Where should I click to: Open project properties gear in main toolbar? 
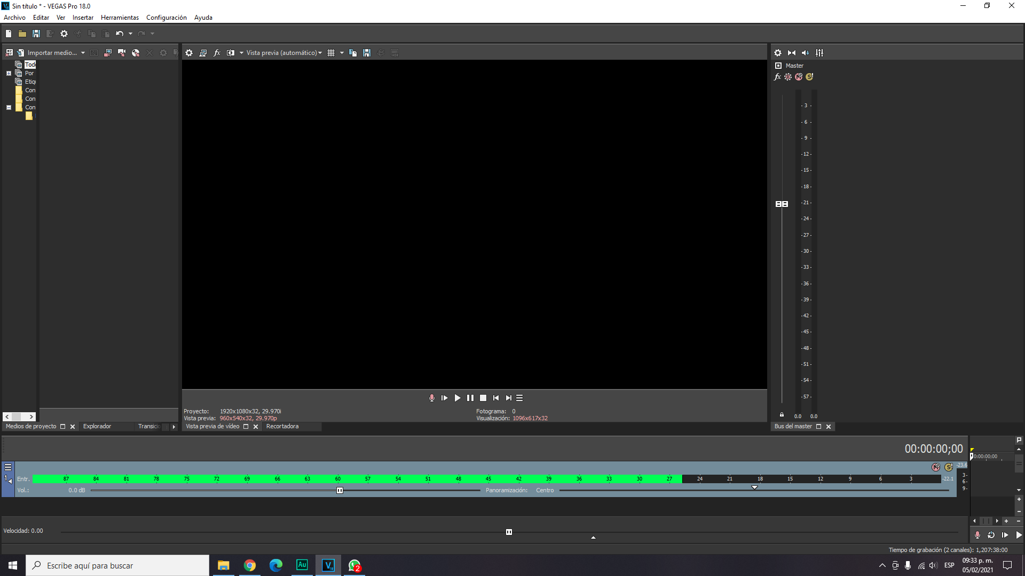(64, 34)
